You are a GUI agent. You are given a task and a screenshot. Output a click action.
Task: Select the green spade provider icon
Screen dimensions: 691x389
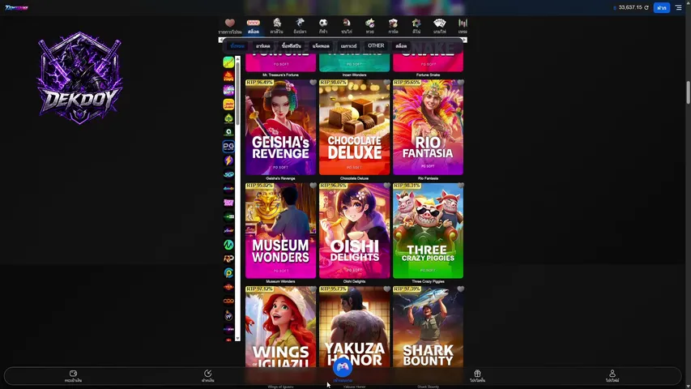(x=228, y=118)
